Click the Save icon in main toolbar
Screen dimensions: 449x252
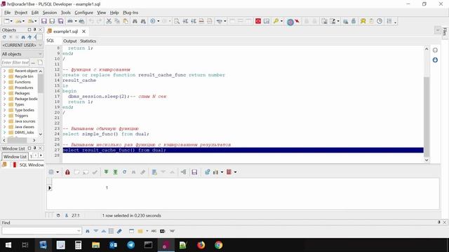[x=43, y=21]
